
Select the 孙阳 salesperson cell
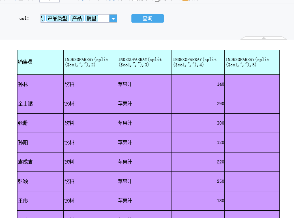40,143
